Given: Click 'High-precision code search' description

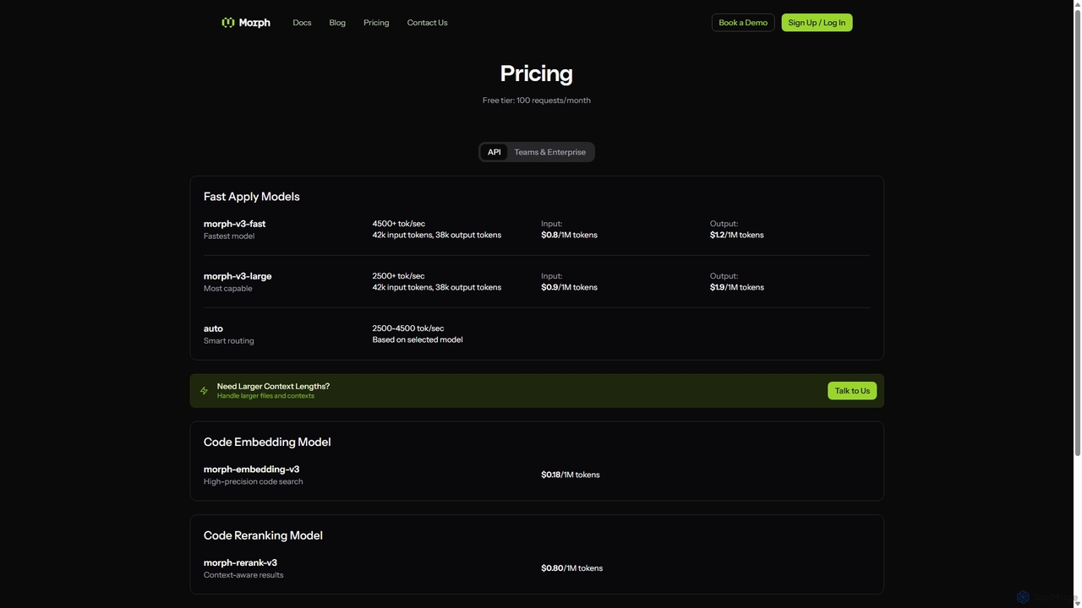Looking at the screenshot, I should click(253, 482).
